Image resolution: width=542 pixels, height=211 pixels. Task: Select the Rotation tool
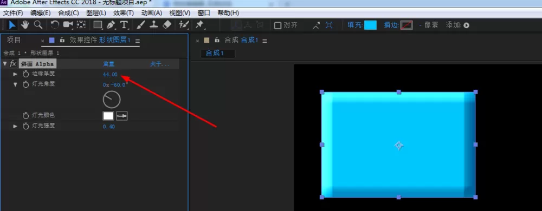click(x=55, y=25)
